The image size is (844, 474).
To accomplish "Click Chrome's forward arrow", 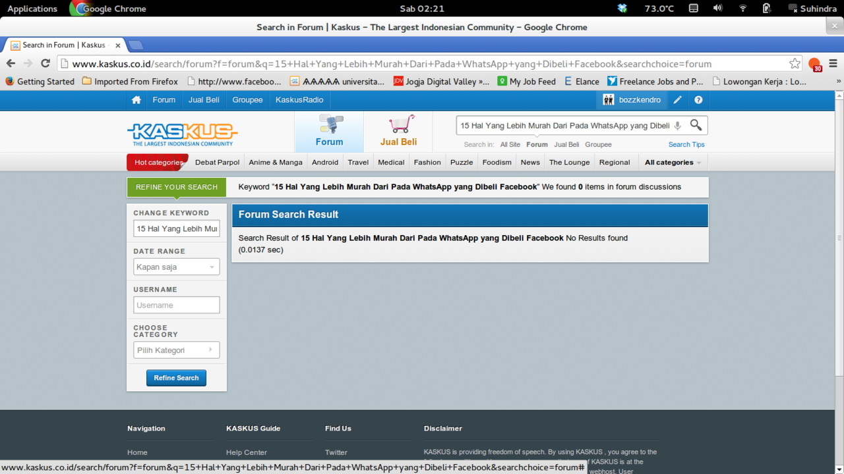I will (28, 63).
